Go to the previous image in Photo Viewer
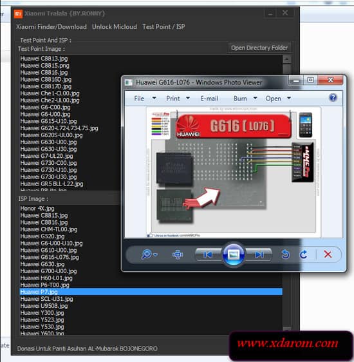 click(208, 254)
